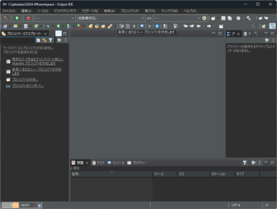277x209 pixels.
Task: Click the filter icon in Problems view
Action: pos(245,162)
